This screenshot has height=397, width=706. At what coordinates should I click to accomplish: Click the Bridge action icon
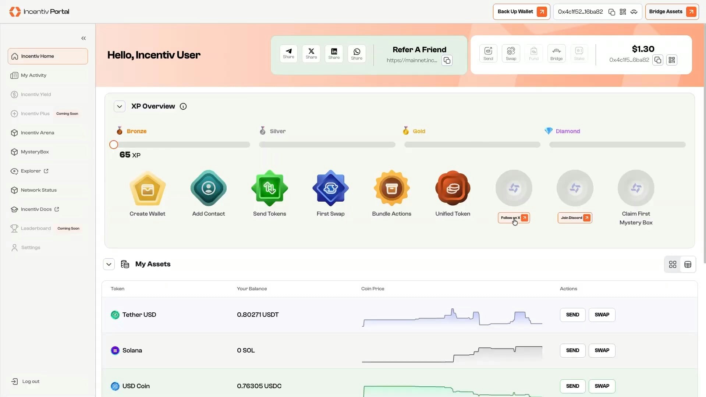point(556,53)
